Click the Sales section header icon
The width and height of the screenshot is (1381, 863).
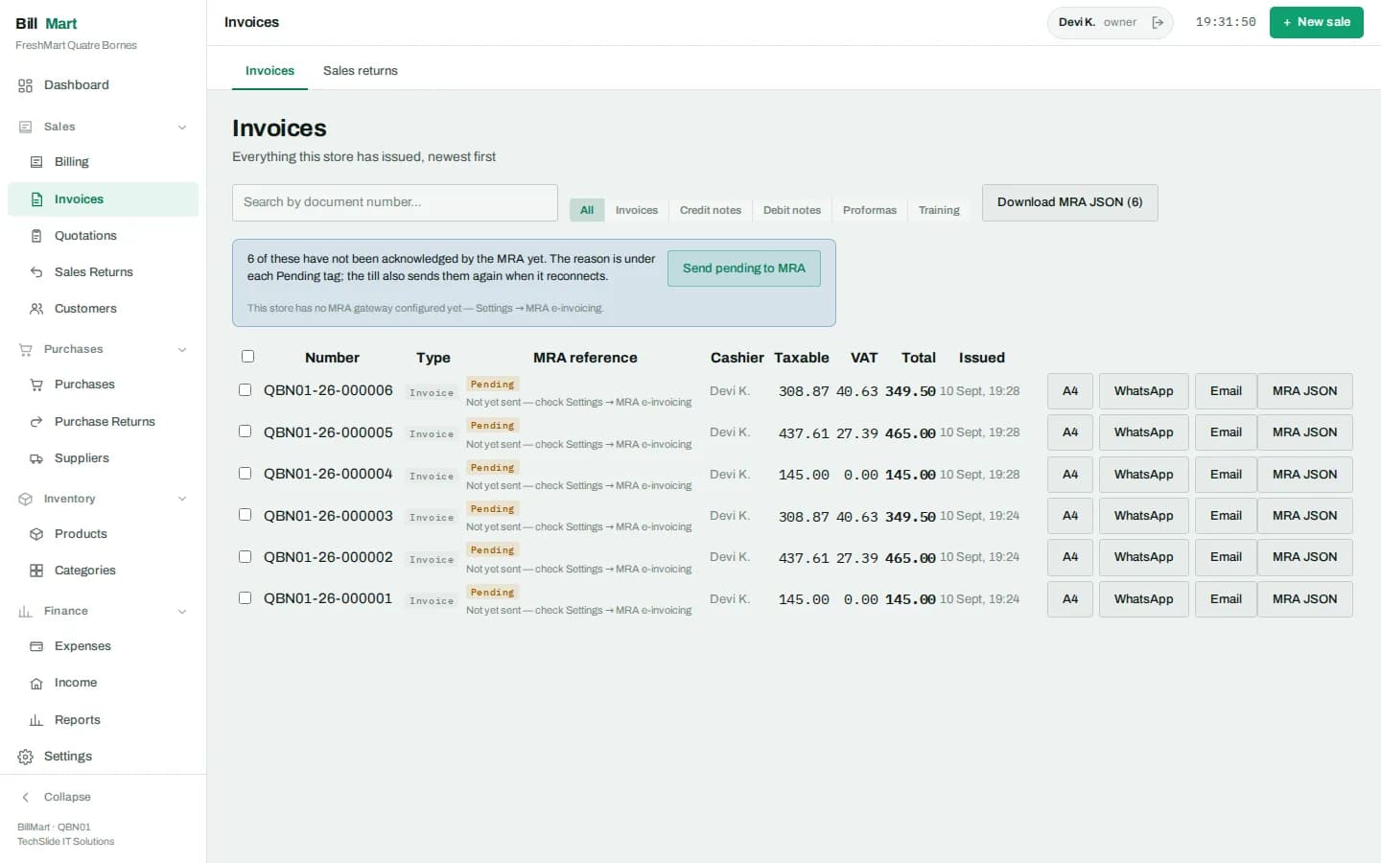(26, 127)
